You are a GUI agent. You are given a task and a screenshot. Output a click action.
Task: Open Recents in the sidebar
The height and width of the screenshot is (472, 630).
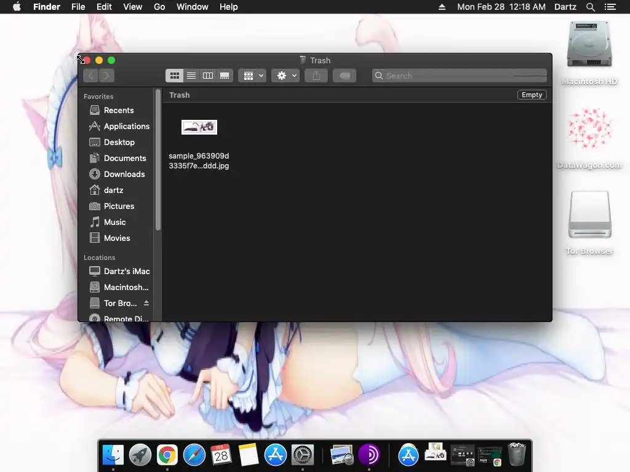(119, 110)
